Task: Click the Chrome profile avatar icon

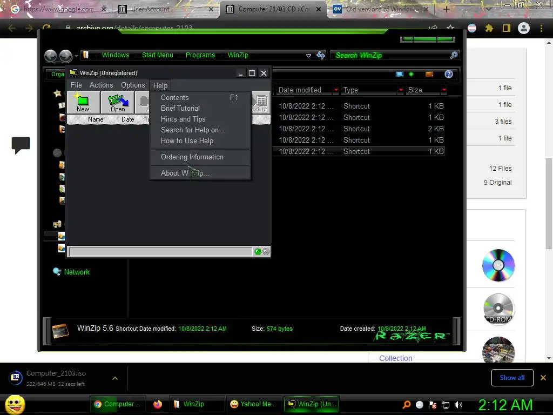Action: coord(524,28)
